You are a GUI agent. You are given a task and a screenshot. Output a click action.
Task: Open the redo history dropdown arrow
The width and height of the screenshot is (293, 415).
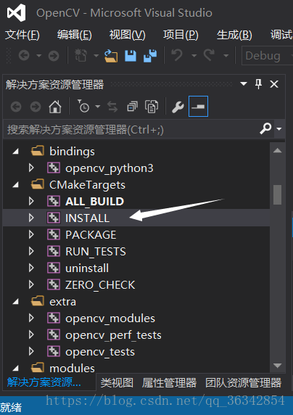pos(226,56)
